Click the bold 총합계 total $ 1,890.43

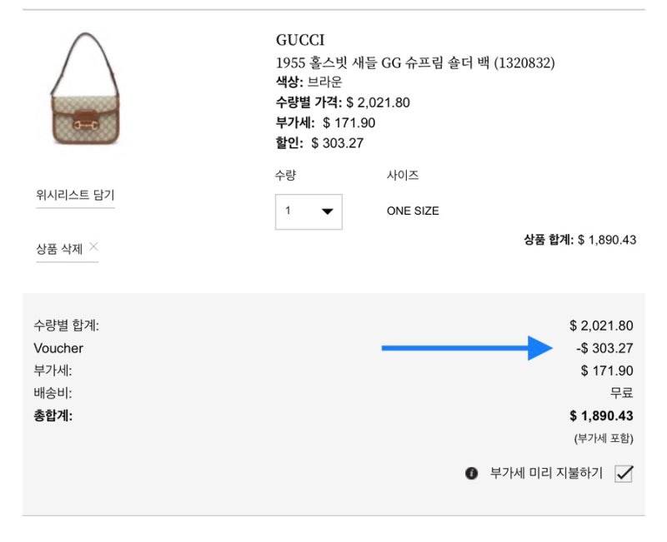601,415
